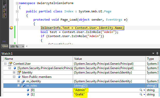160x98 pixels.
Task: Click the EventArgs type in method signature
Action: click(114, 20)
